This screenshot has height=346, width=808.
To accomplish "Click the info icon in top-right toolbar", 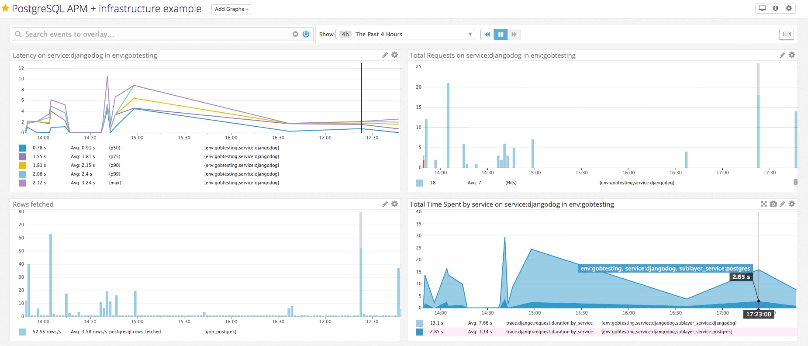I will (x=776, y=8).
